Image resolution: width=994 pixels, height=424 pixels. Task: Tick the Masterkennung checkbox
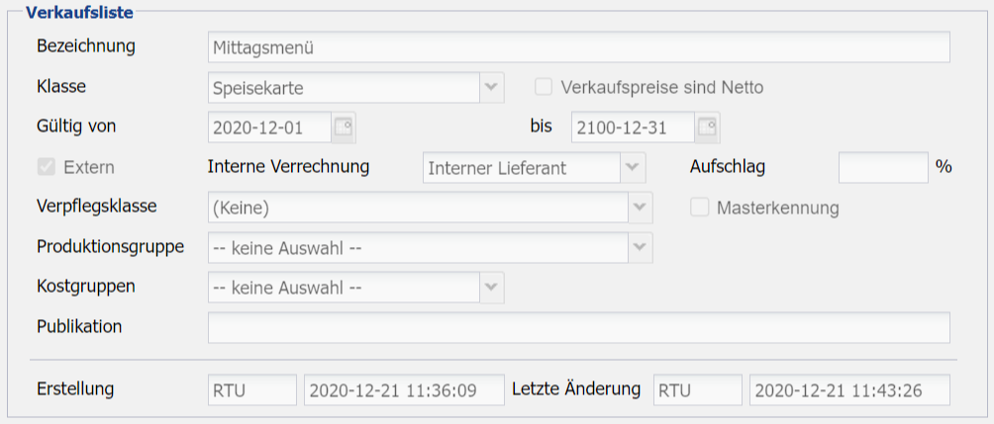pyautogui.click(x=700, y=208)
